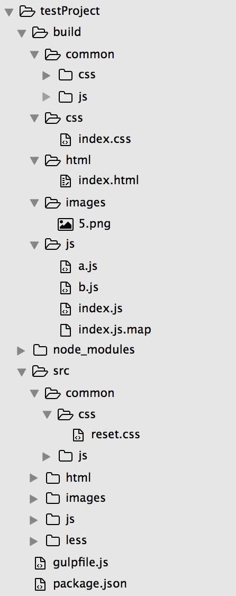Click the node_modules folder icon

40,350
